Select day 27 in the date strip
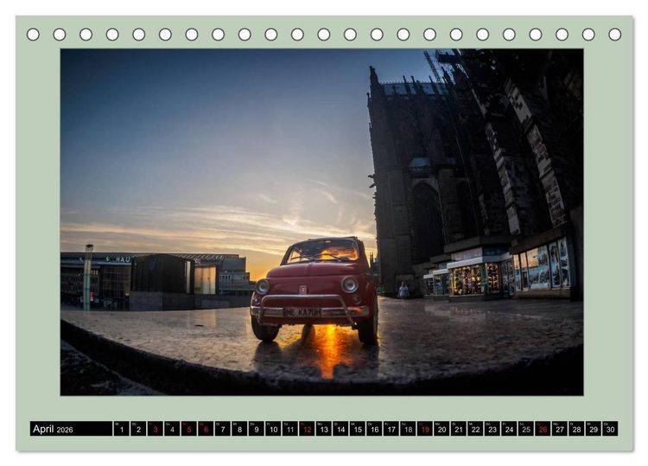Screen dimensions: 648x466 (560, 428)
